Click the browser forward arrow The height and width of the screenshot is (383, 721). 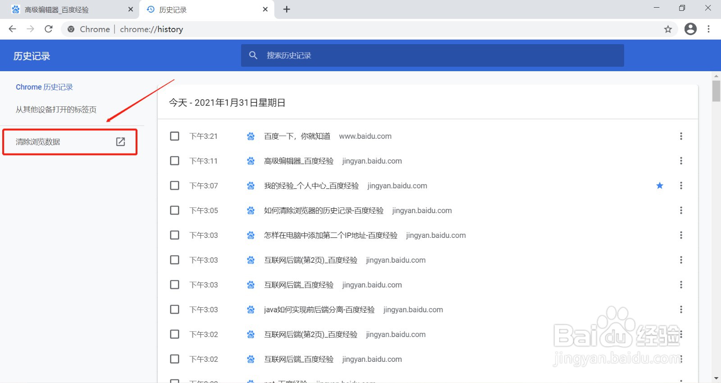point(30,29)
